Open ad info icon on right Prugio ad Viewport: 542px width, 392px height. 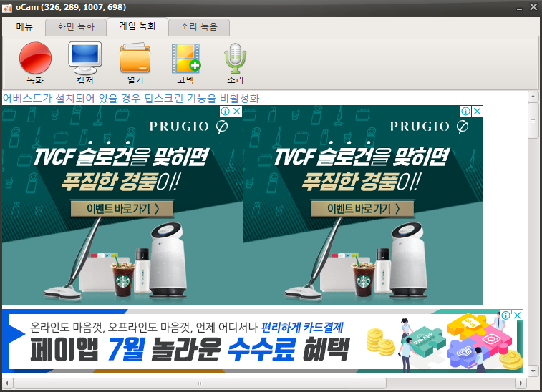466,111
